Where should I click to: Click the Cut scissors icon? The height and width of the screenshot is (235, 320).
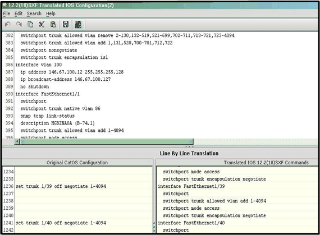pos(42,25)
